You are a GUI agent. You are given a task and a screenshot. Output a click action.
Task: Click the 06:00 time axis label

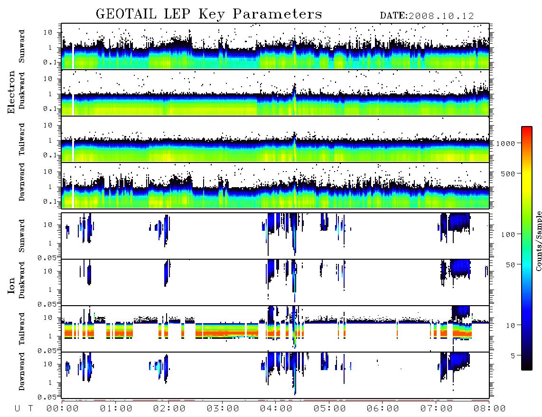[383, 409]
